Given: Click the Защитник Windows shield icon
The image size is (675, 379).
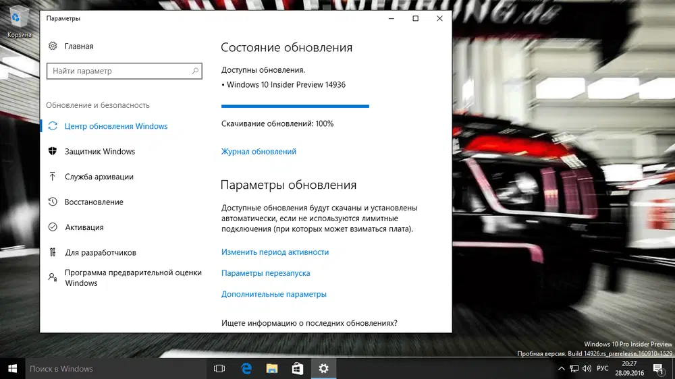Looking at the screenshot, I should click(x=53, y=152).
